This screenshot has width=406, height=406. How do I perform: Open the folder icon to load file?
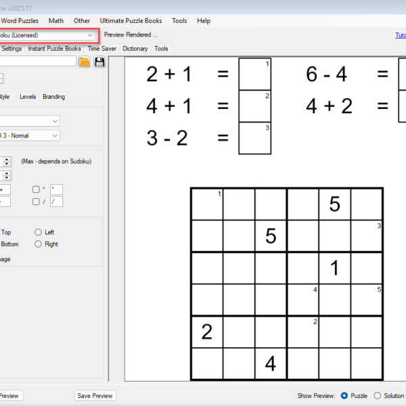coord(84,62)
